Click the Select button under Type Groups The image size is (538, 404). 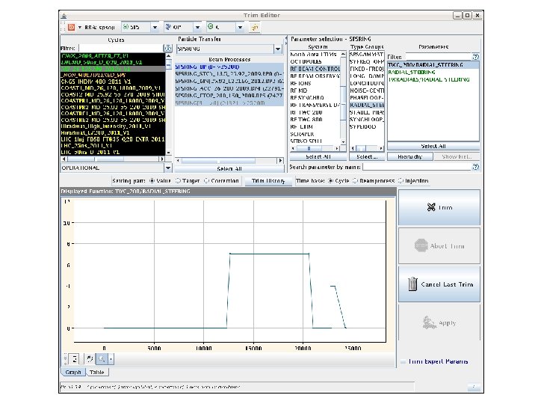[367, 156]
